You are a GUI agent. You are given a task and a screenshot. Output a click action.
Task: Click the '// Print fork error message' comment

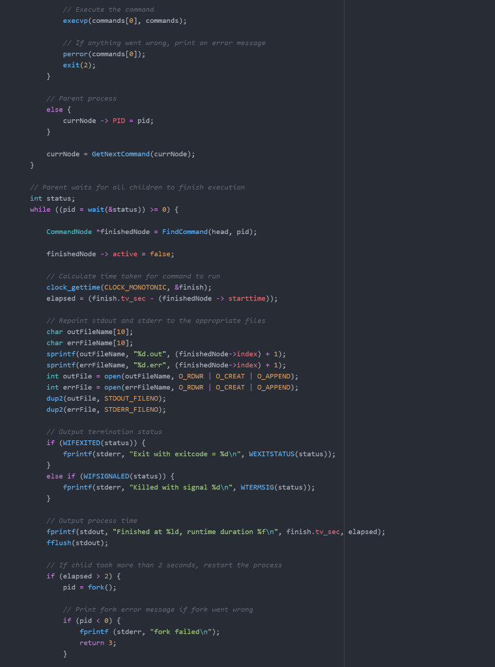click(x=158, y=609)
